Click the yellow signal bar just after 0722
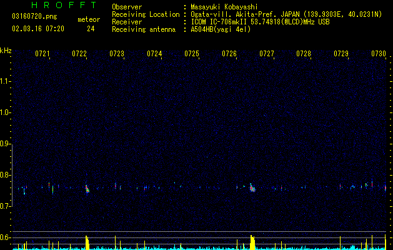393x250 pixels. click(x=87, y=242)
